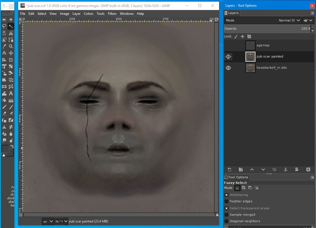Open the Colors menu
This screenshot has width=316, height=228.
pyautogui.click(x=88, y=13)
